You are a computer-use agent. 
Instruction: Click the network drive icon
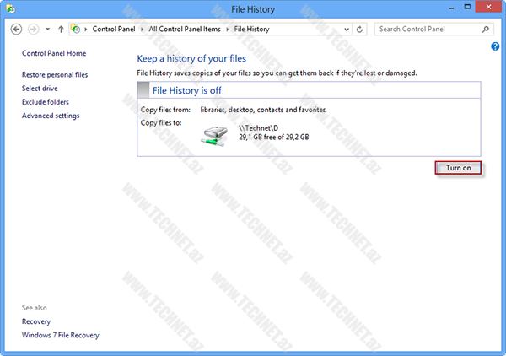pyautogui.click(x=214, y=136)
